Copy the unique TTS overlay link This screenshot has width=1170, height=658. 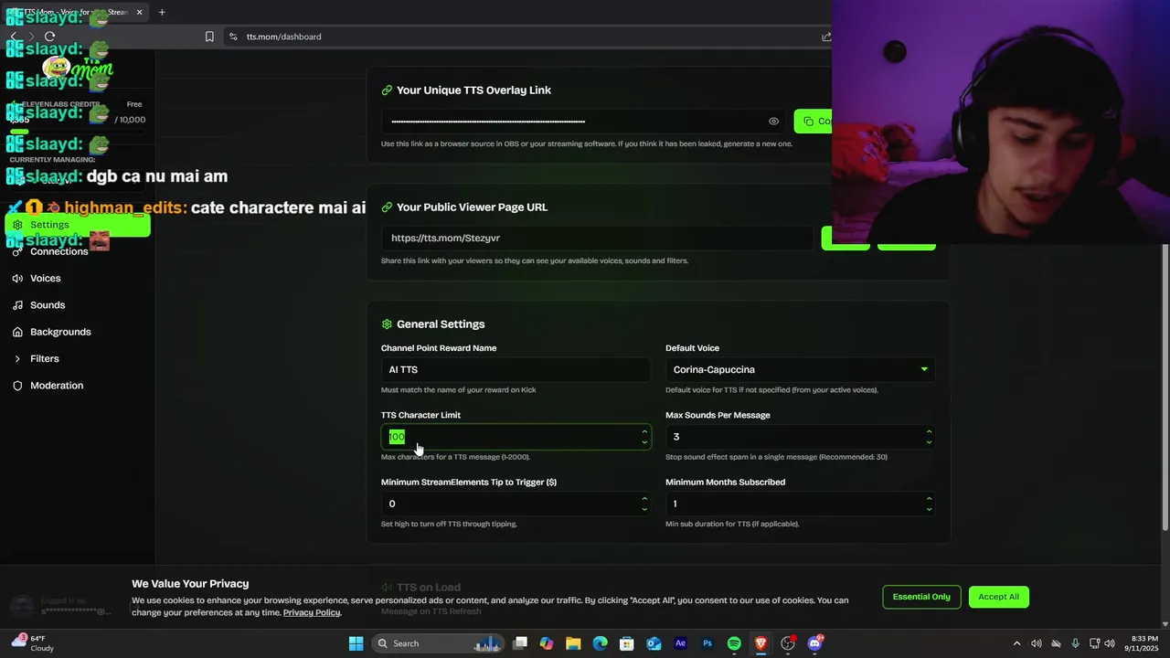[x=813, y=121]
